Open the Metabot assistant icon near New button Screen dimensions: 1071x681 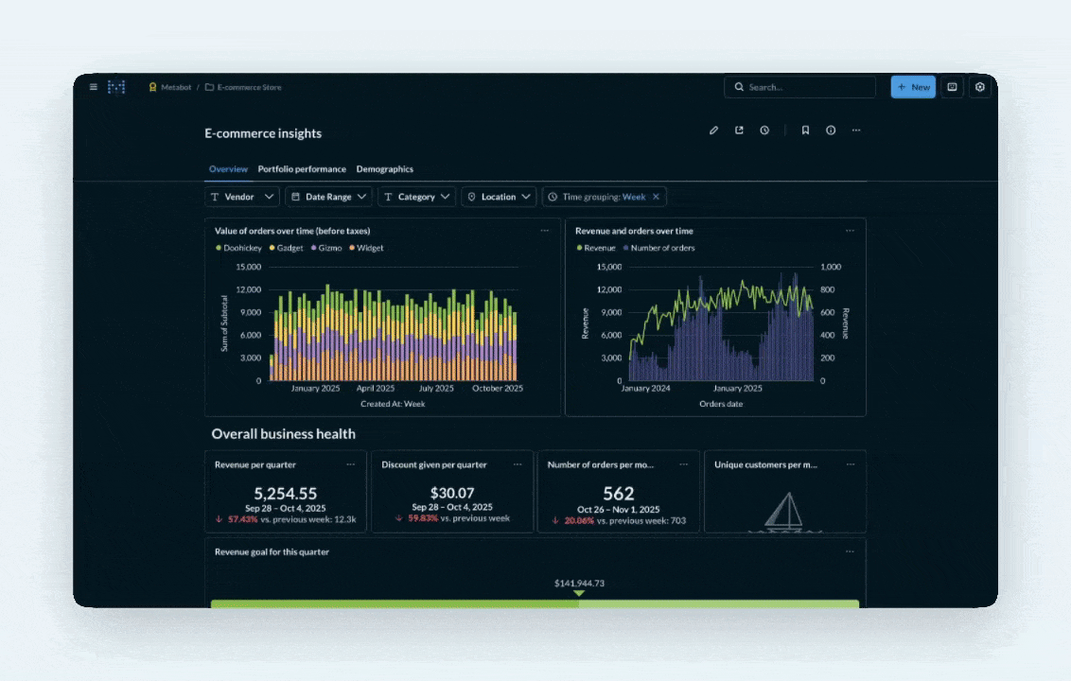[x=952, y=86]
